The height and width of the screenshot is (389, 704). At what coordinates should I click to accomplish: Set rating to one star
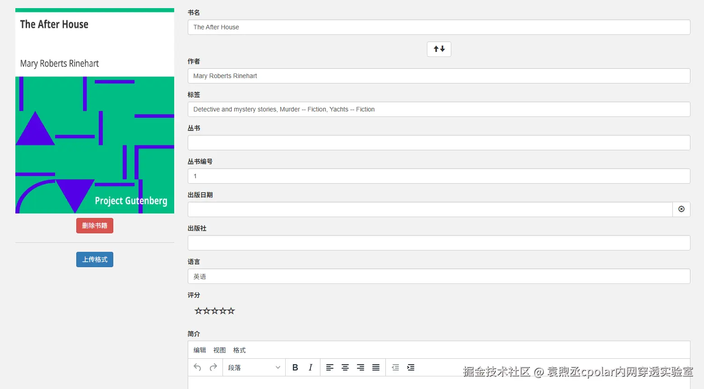pyautogui.click(x=199, y=311)
